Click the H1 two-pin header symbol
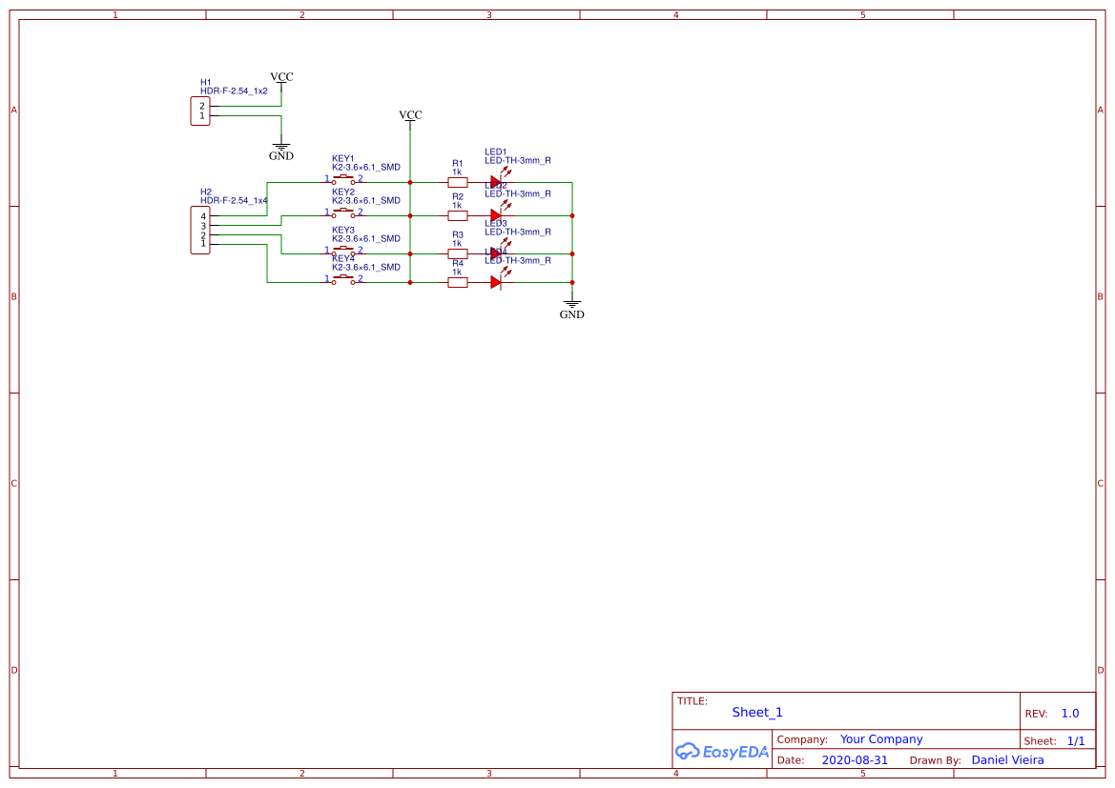1115x788 pixels. pyautogui.click(x=200, y=111)
